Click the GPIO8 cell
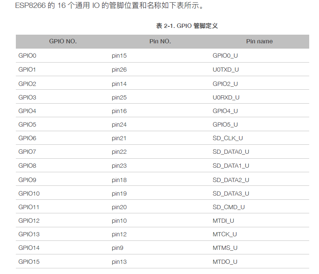Viewport: 319px width, 274px height. coord(27,165)
